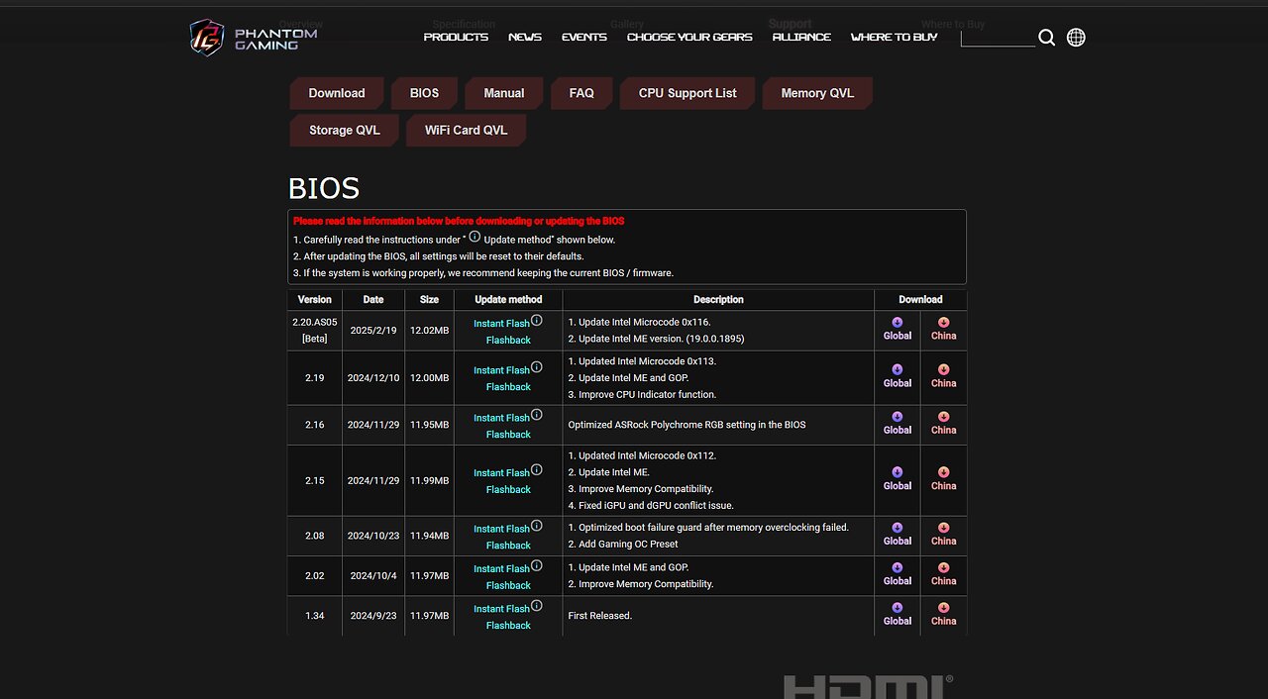Click the '12.02MB' size cell
The width and height of the screenshot is (1268, 699).
[x=429, y=331]
